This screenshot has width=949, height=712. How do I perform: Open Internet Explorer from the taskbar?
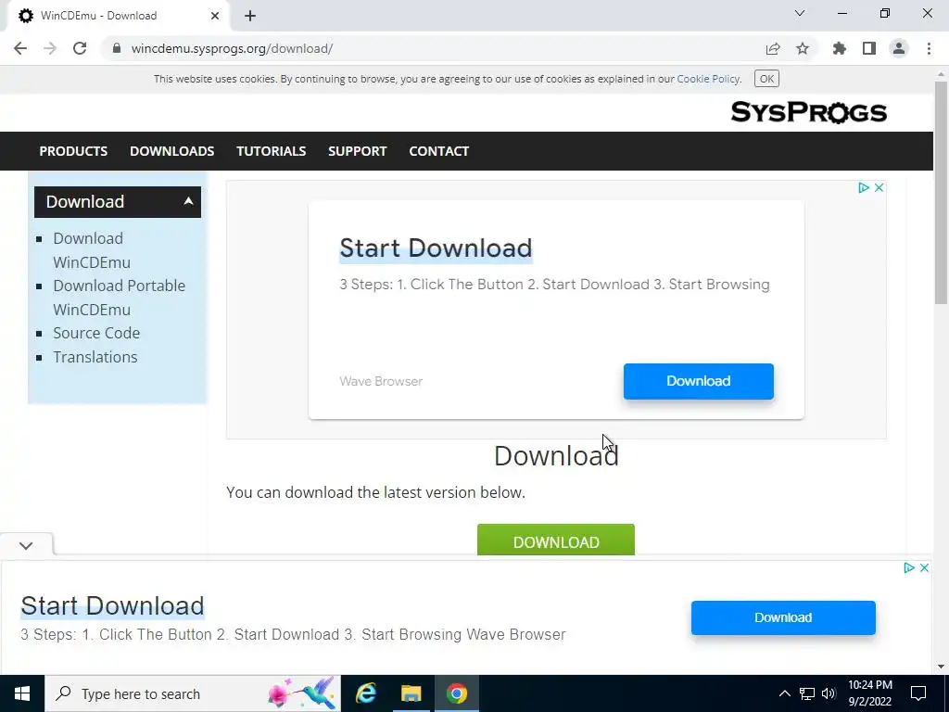click(366, 693)
